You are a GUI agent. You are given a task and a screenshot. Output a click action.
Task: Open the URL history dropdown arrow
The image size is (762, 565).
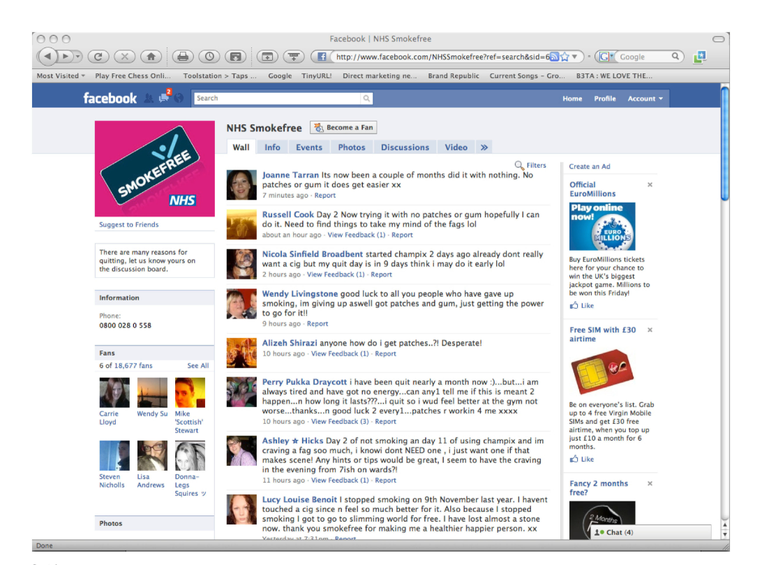575,57
